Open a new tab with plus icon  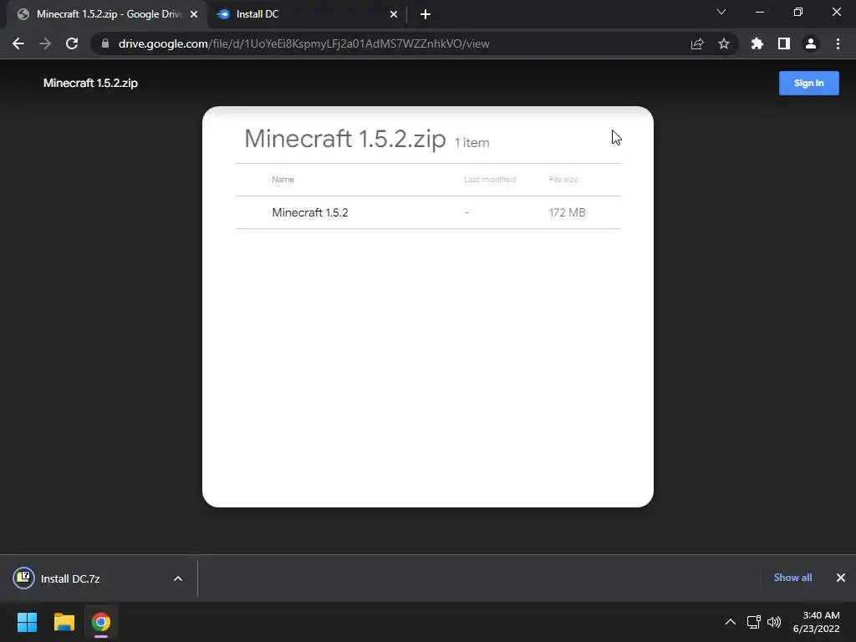tap(425, 14)
